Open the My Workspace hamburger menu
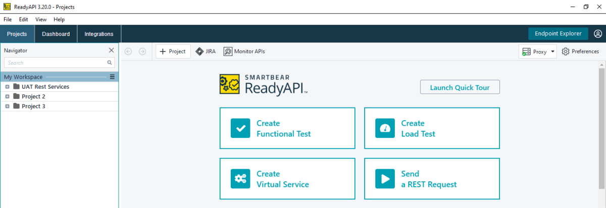This screenshot has width=606, height=208. point(113,77)
